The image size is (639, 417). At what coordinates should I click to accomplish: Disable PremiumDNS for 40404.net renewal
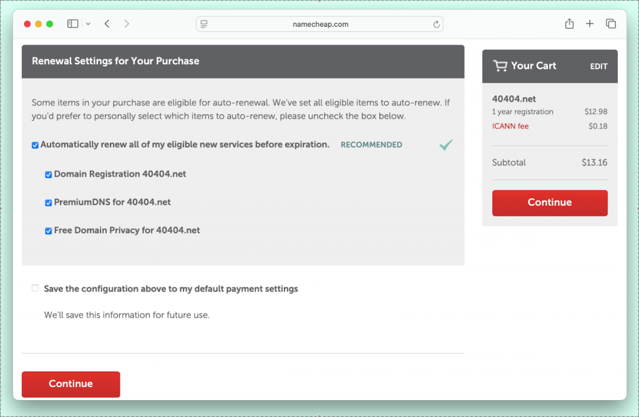click(49, 203)
